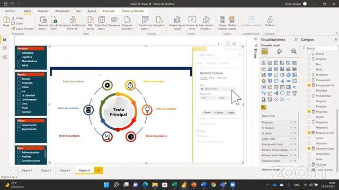Select the funnel chart visual
This screenshot has height=190, width=339.
(270, 75)
